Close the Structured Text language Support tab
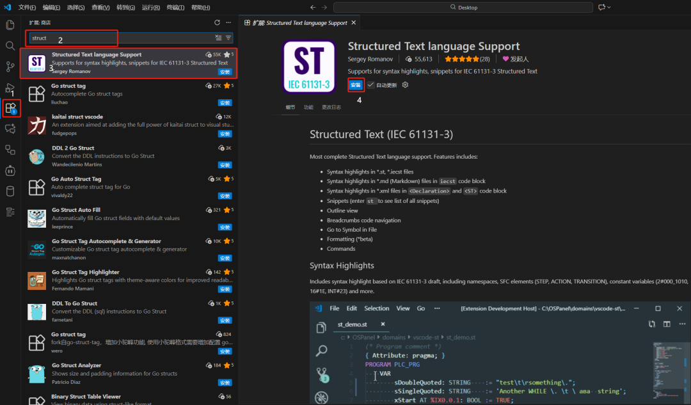 [353, 22]
